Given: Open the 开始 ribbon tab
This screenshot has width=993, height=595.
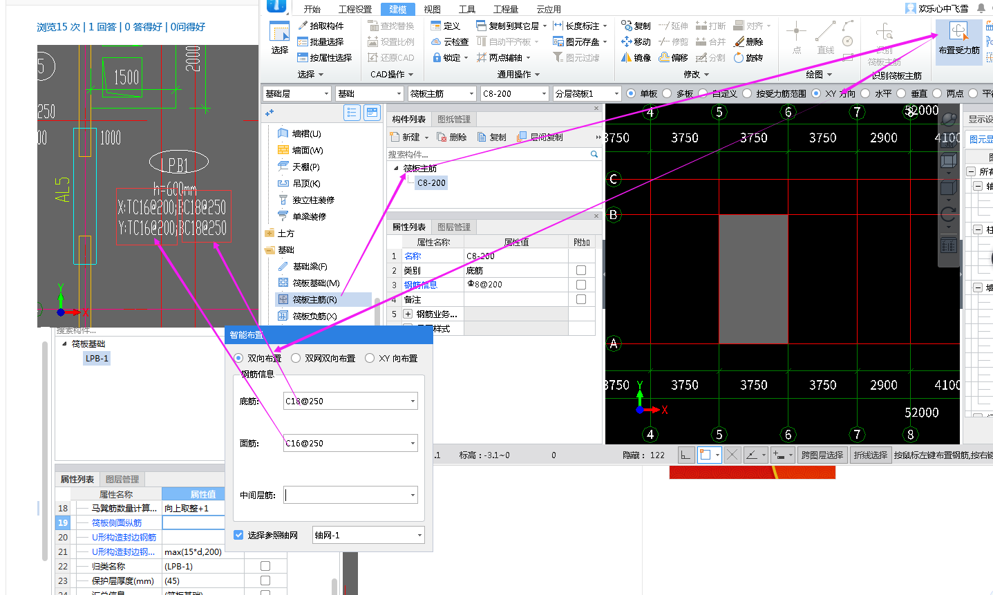Looking at the screenshot, I should [x=312, y=9].
